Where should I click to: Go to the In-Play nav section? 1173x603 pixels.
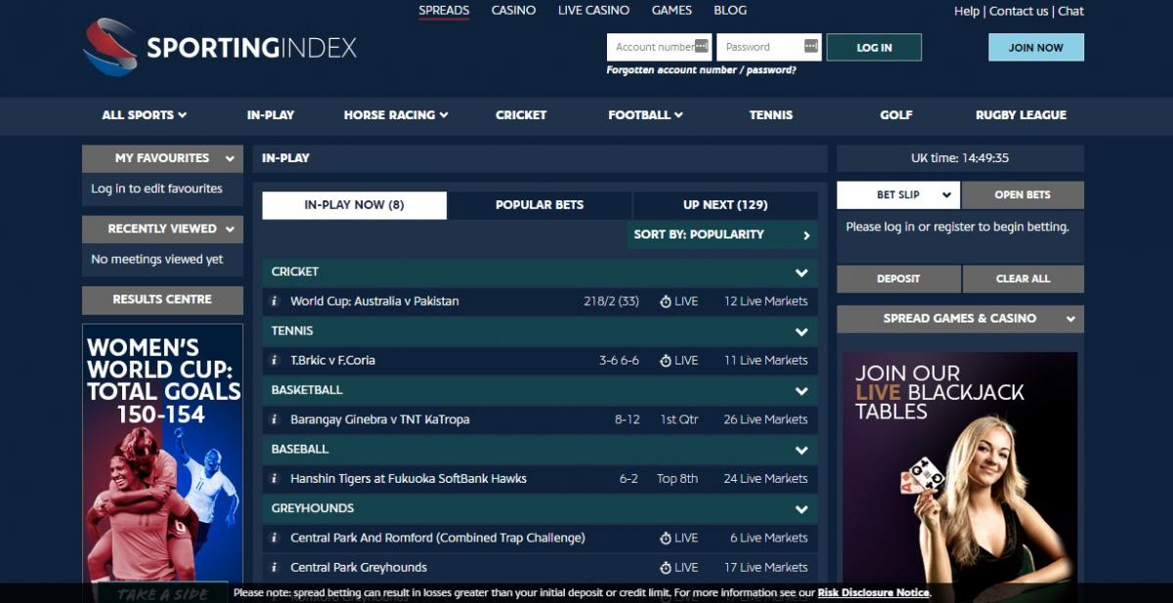click(271, 114)
